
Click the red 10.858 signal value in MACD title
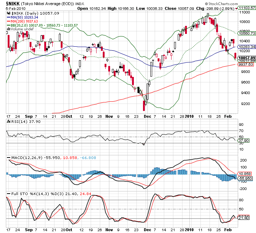[70, 158]
